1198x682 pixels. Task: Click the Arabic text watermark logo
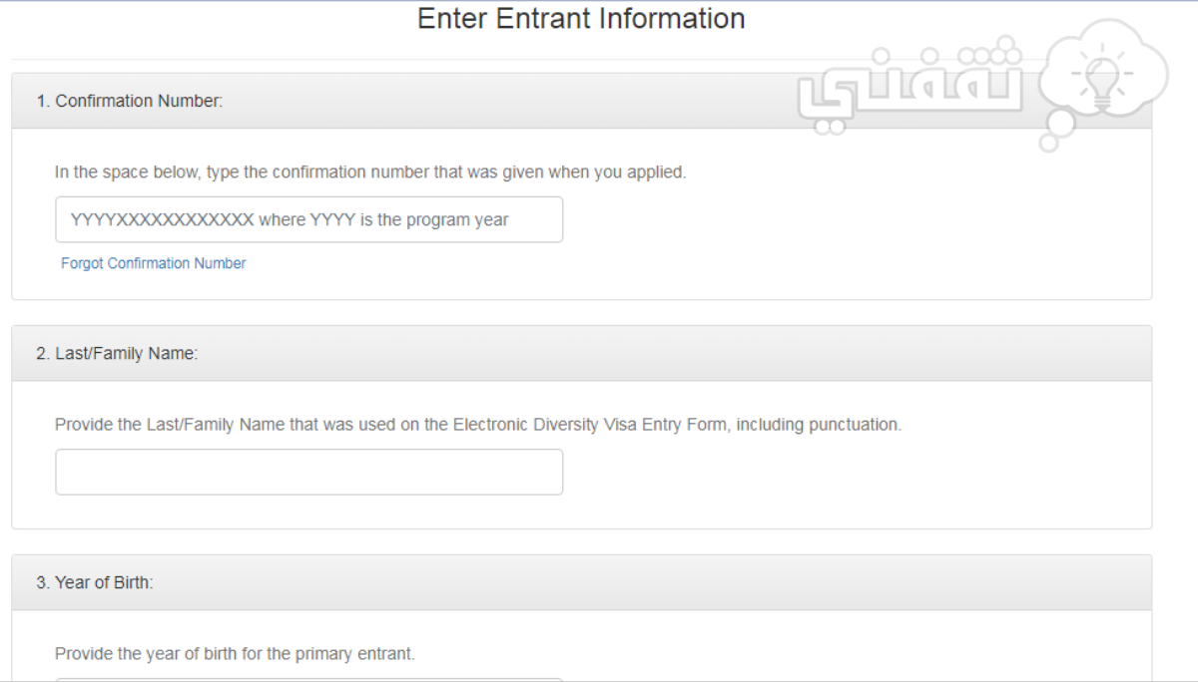pos(908,88)
